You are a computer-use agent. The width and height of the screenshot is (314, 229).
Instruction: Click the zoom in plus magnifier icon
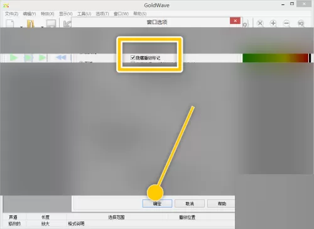coord(273,23)
